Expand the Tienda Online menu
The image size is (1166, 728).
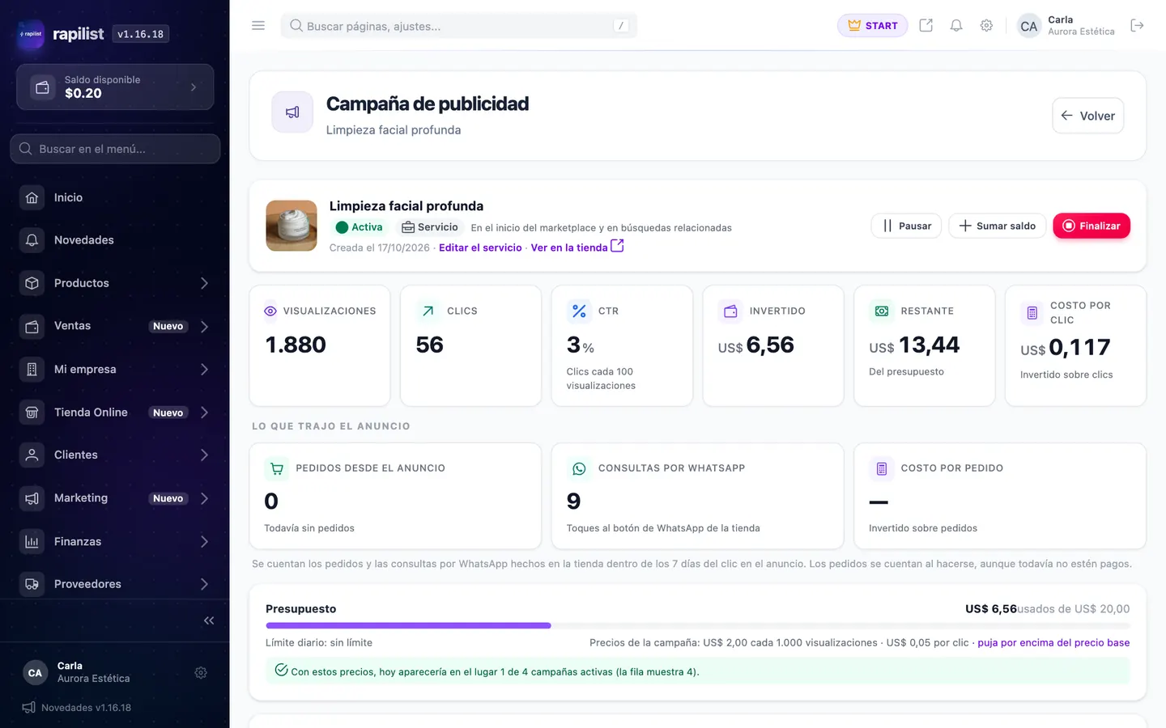tap(115, 413)
